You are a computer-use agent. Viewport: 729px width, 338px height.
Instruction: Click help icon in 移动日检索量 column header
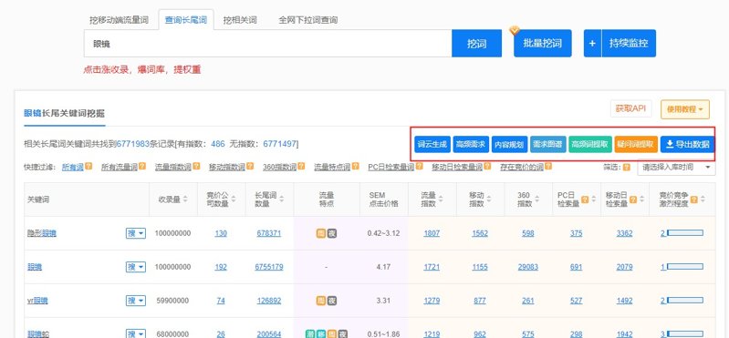click(633, 200)
